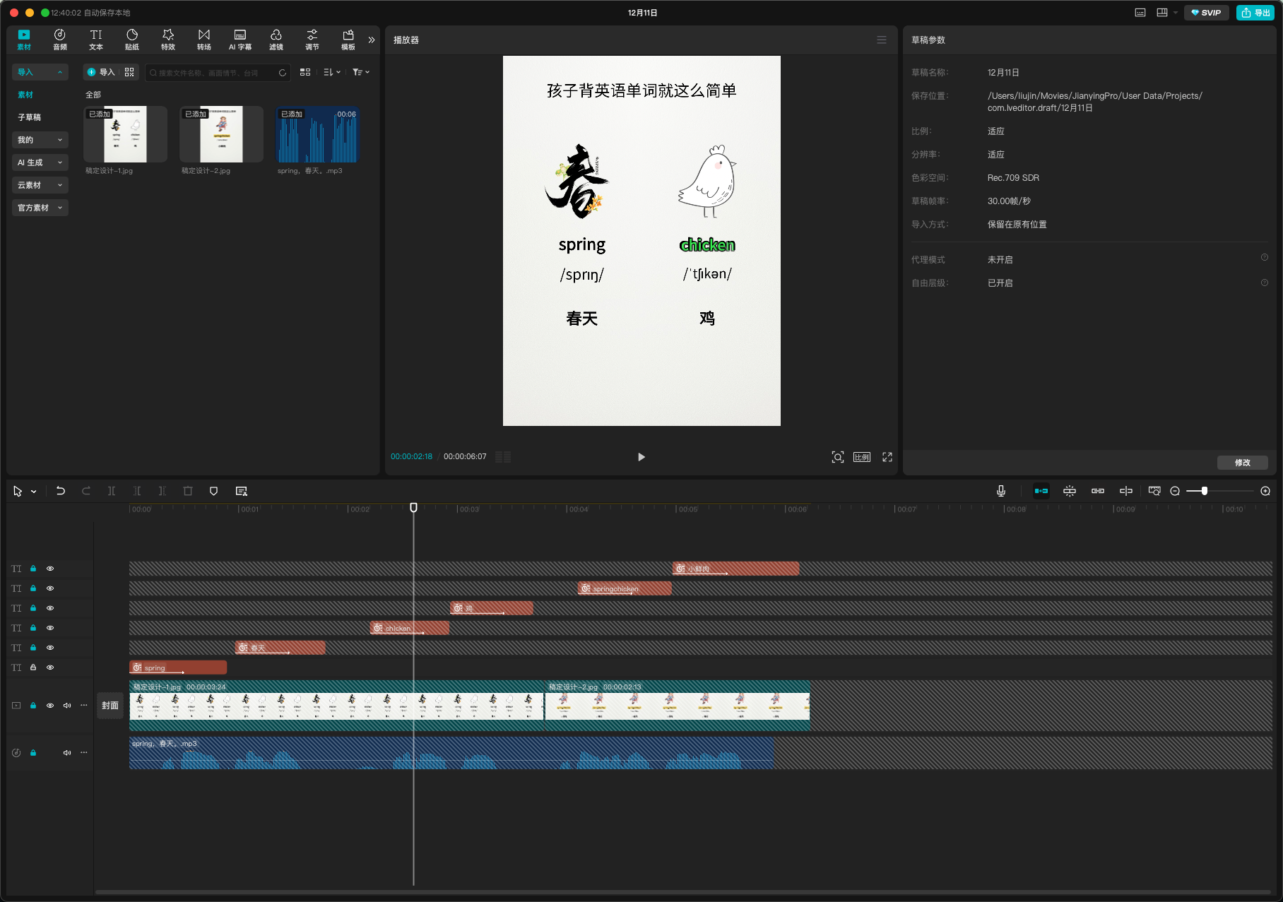Viewport: 1283px width, 902px height.
Task: Open the 音频 audio tab
Action: 60,40
